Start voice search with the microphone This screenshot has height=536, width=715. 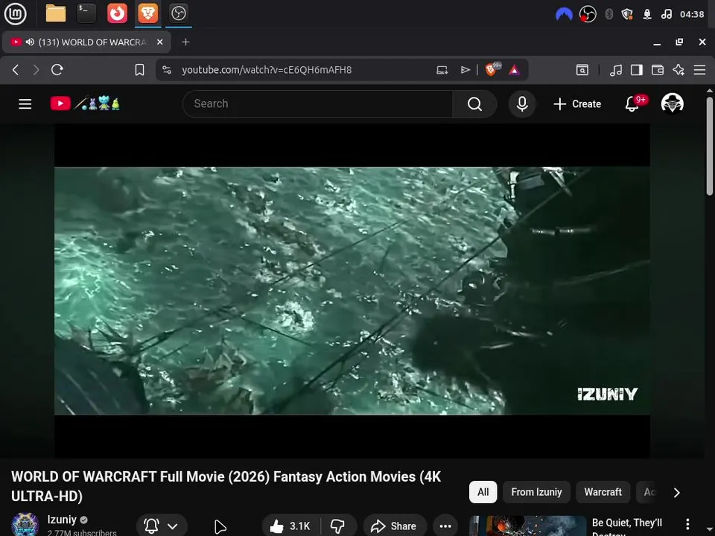point(522,104)
